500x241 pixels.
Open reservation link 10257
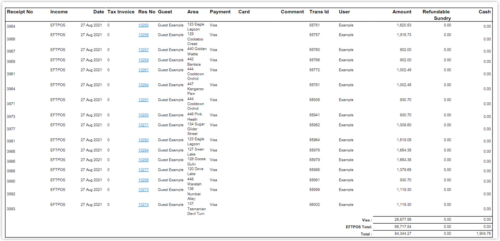[143, 50]
